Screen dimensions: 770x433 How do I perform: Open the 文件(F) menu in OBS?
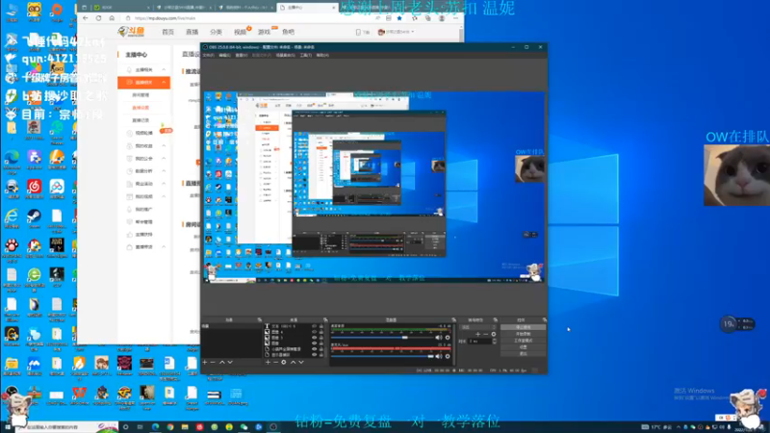[x=208, y=55]
